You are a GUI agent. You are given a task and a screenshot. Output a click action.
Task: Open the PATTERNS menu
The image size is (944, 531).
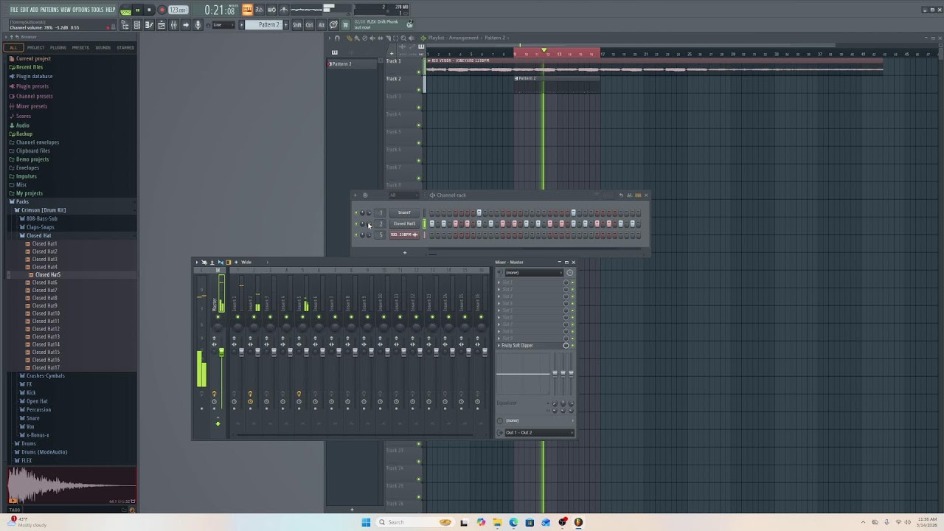pyautogui.click(x=49, y=10)
